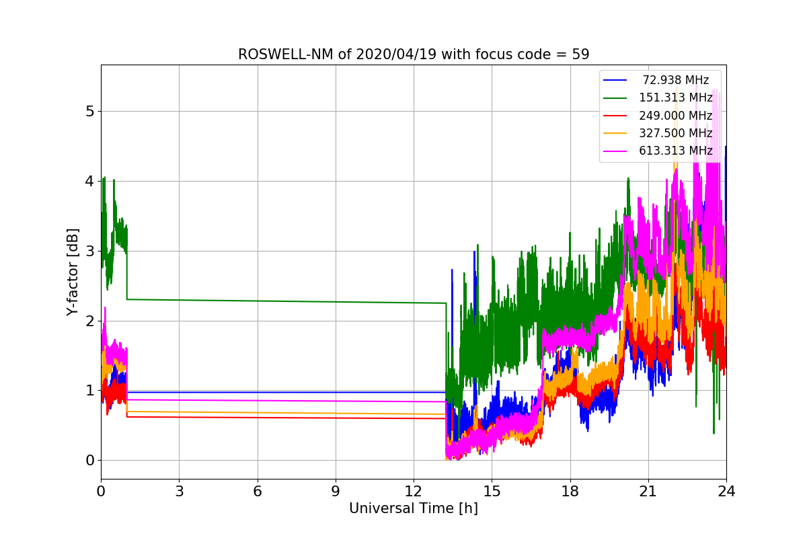The width and height of the screenshot is (807, 538).
Task: Click x-axis tick label 9
Action: click(x=336, y=491)
